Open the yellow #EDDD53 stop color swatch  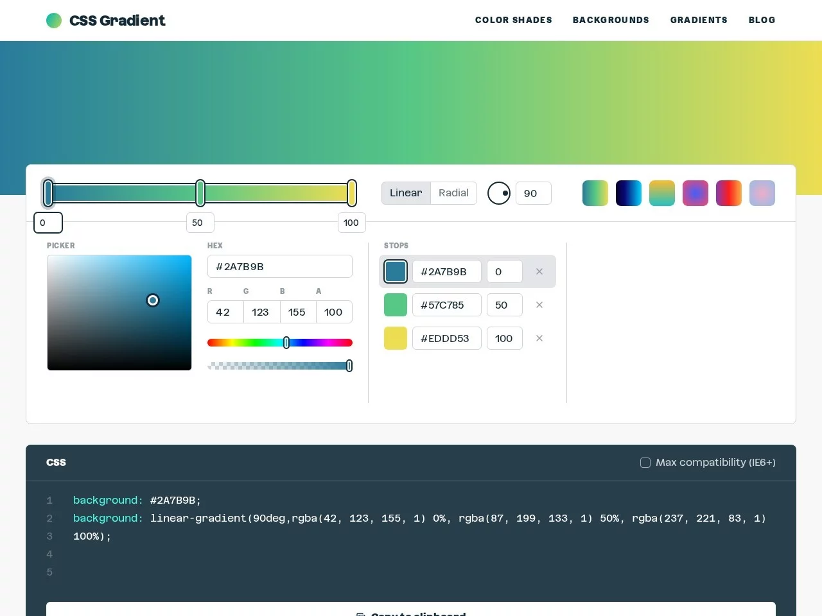(396, 338)
